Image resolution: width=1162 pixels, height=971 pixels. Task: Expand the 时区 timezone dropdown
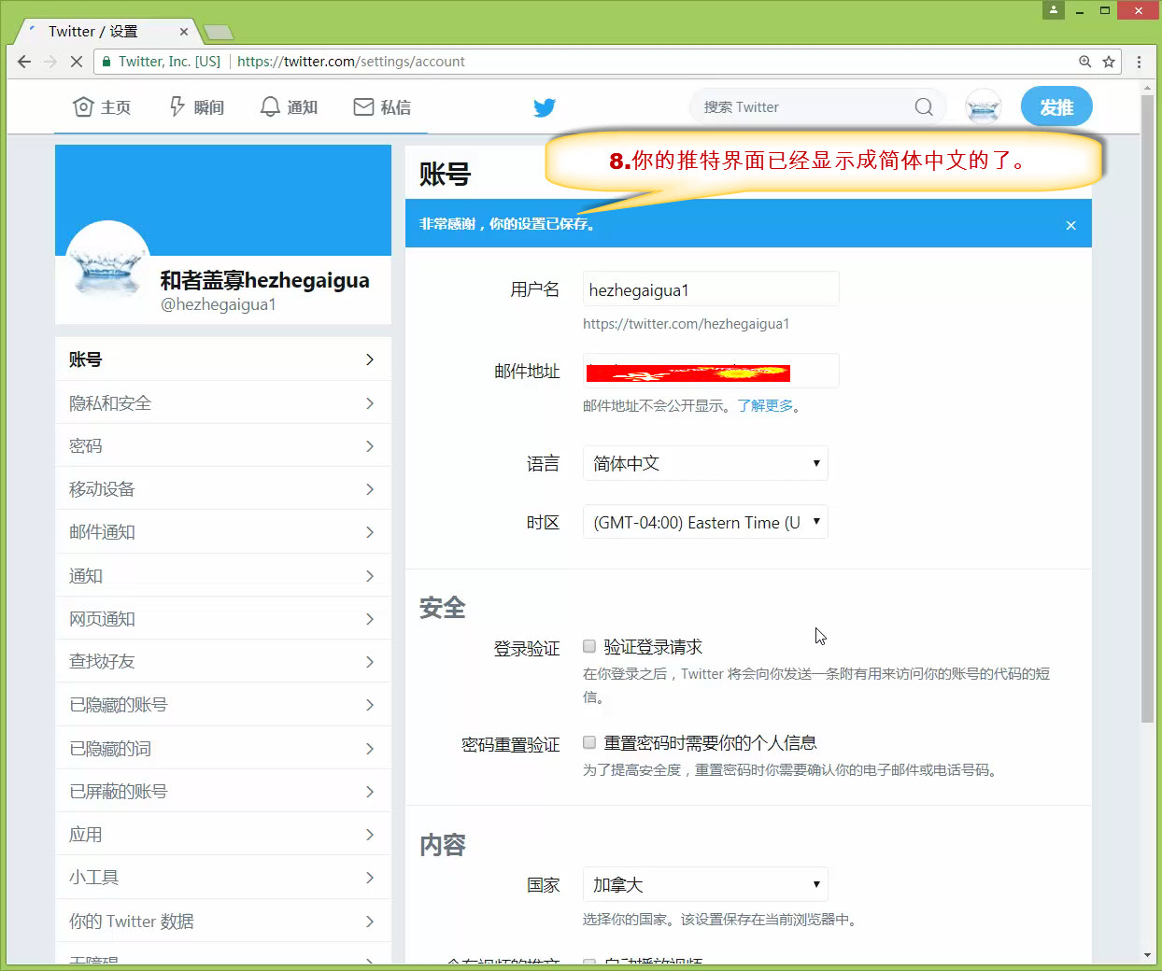click(705, 523)
